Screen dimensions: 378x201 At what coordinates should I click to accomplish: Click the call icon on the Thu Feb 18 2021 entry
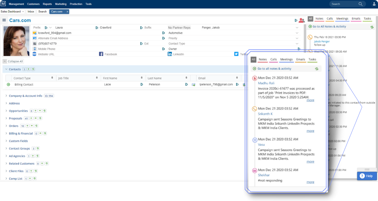pyautogui.click(x=310, y=37)
